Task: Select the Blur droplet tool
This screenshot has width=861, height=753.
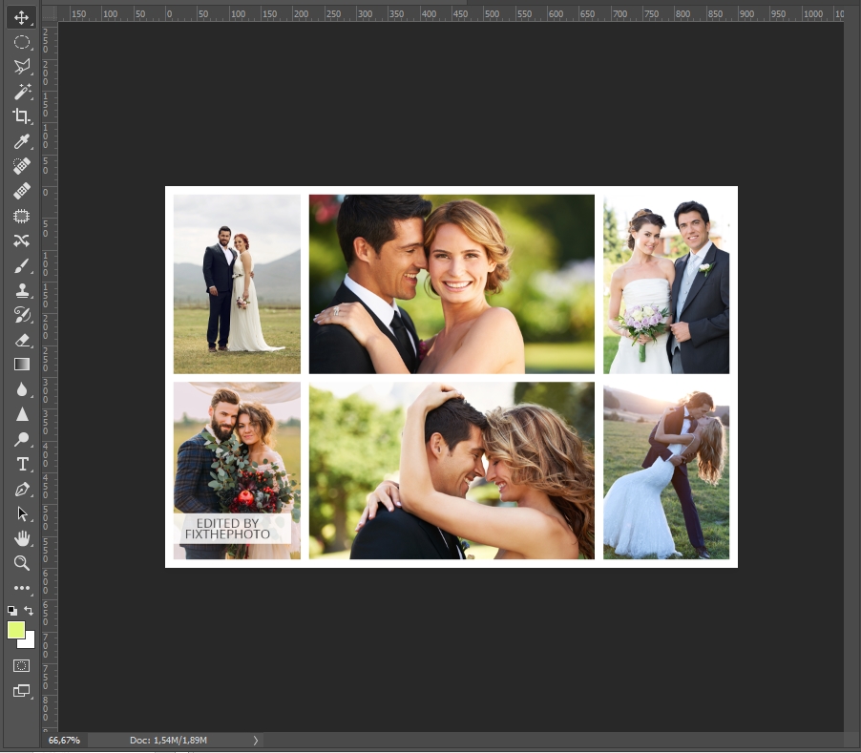Action: tap(21, 389)
